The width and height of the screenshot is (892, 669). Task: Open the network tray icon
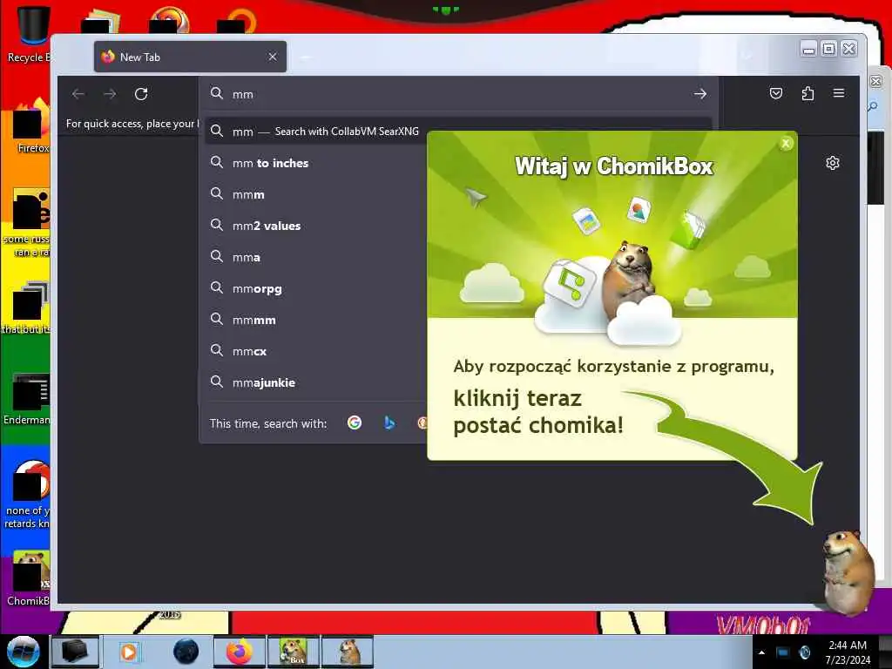(x=783, y=652)
